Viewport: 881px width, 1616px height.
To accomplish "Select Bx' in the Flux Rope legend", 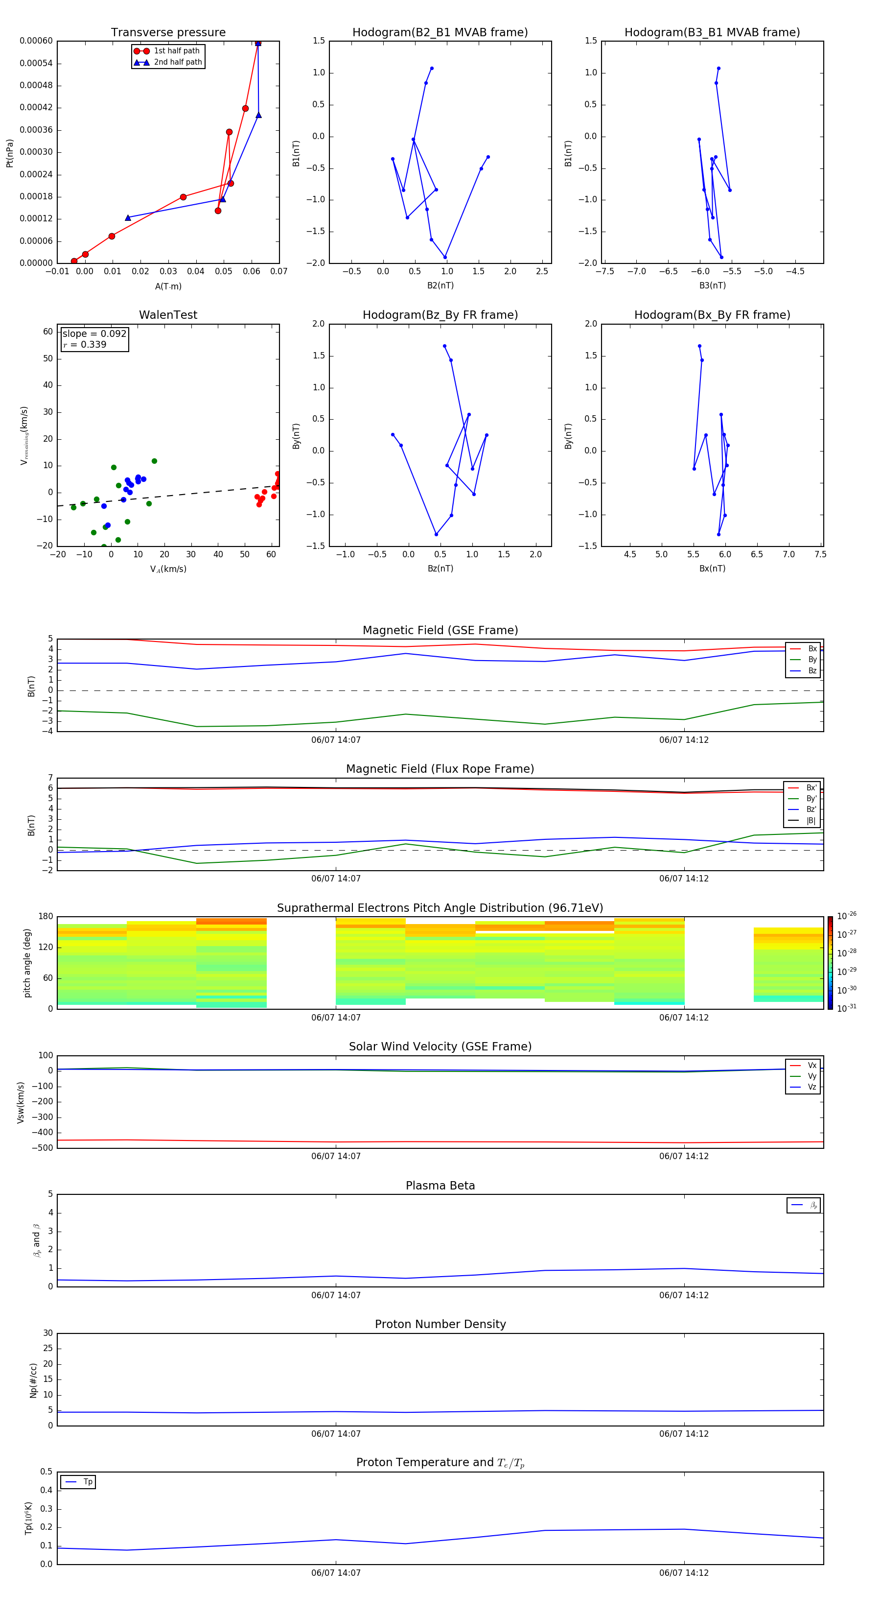I will (x=802, y=788).
